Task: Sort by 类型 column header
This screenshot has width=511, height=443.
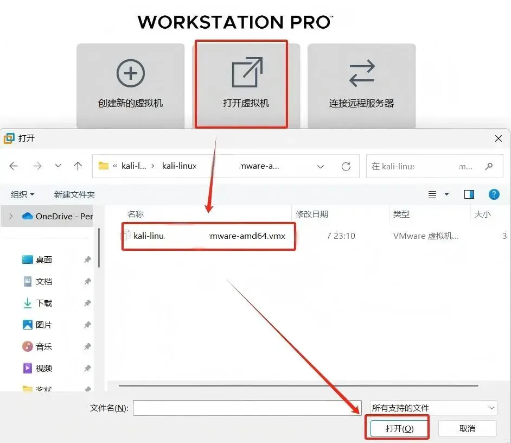Action: 401,214
